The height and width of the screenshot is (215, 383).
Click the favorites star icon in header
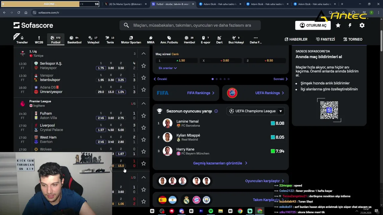click(x=338, y=25)
